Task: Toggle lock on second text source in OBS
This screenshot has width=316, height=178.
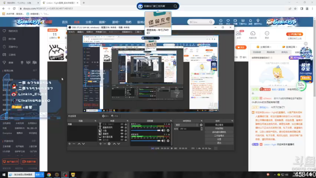Action: pos(126,127)
